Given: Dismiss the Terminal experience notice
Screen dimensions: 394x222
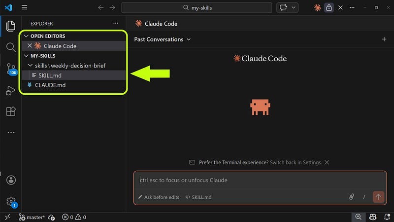Looking at the screenshot, I should click(x=327, y=162).
